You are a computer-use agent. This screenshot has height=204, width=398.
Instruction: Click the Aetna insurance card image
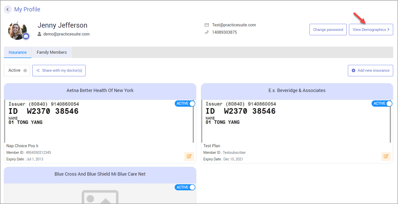click(99, 121)
